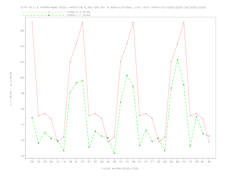Select y-axis tick label 14
This screenshot has width=228, height=176.
coord(22,125)
